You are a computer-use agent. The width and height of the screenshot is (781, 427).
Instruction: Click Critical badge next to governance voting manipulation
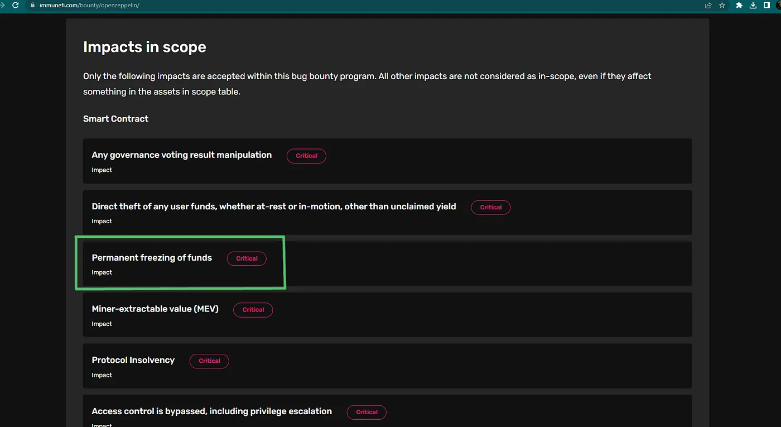pyautogui.click(x=306, y=156)
